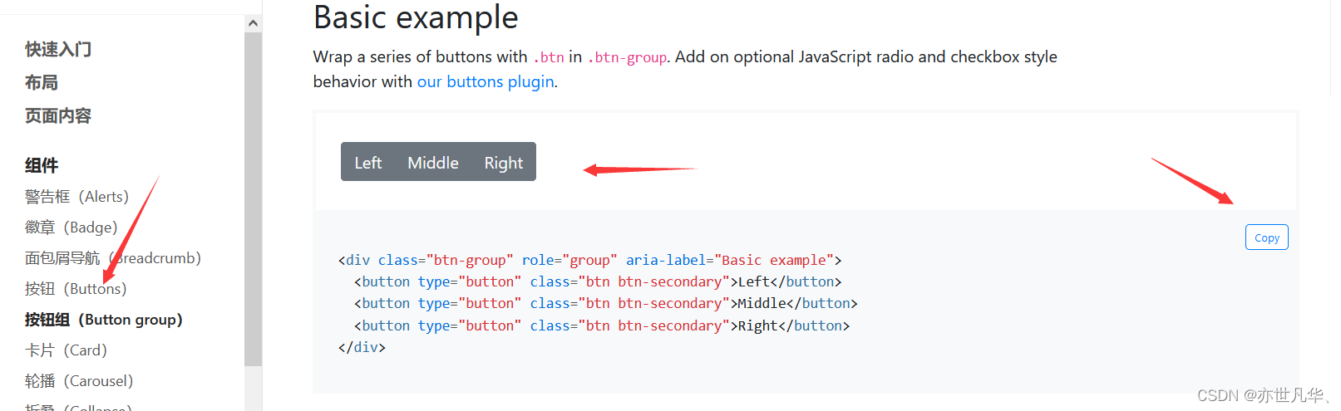Go to 面包屑导航 (Breadcrumb) page
Viewport: 1341px width, 411px height.
(113, 258)
